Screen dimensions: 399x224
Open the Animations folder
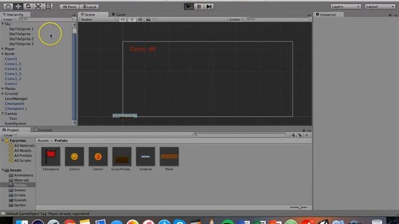click(24, 175)
